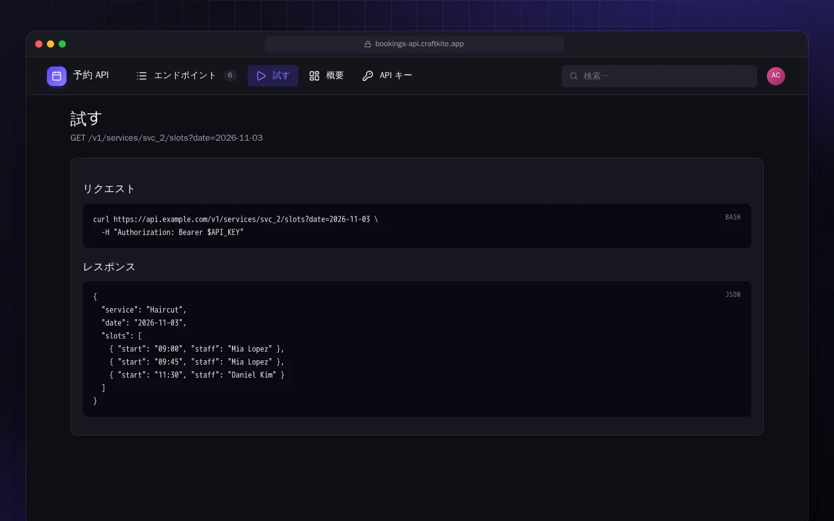
Task: Go to the 概要 tab
Action: [326, 76]
